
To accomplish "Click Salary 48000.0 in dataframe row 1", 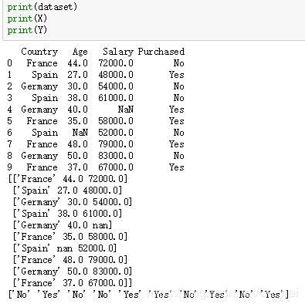I will pos(116,75).
